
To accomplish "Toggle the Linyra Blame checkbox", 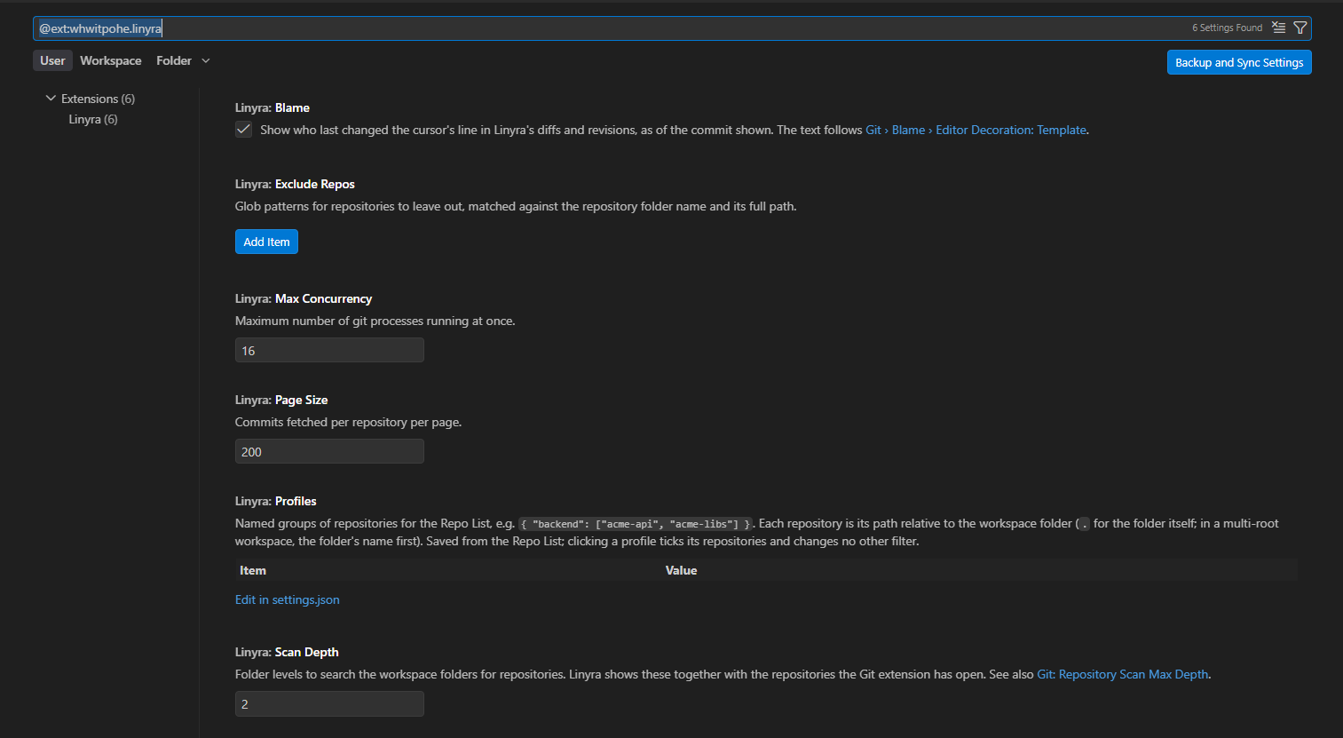I will tap(243, 130).
